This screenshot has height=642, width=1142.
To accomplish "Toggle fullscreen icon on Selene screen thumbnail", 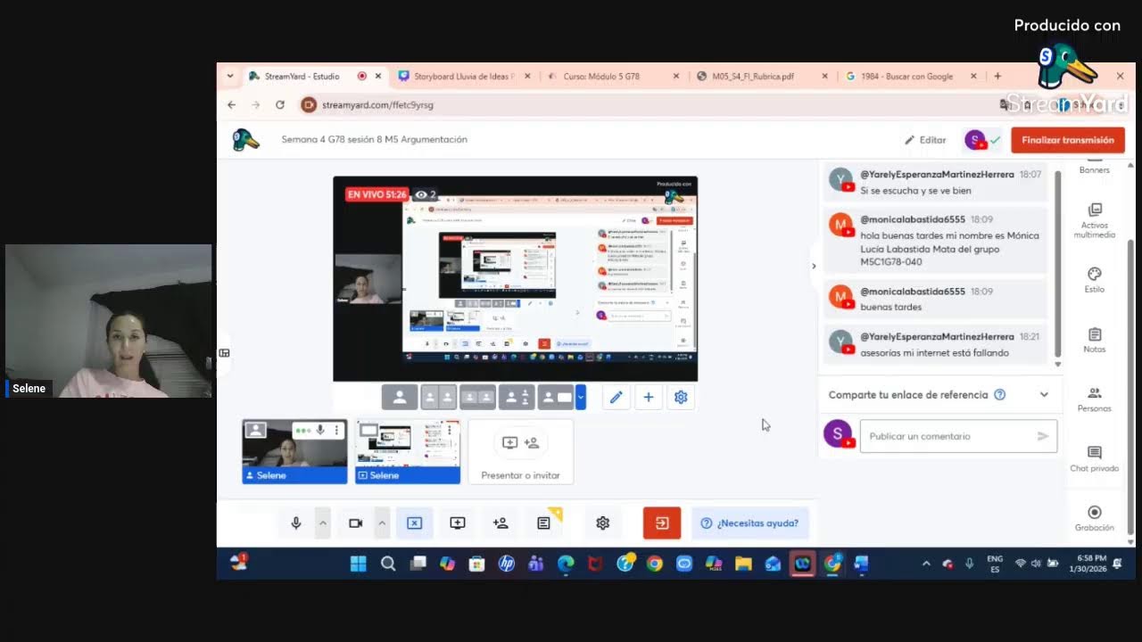I will pyautogui.click(x=368, y=431).
